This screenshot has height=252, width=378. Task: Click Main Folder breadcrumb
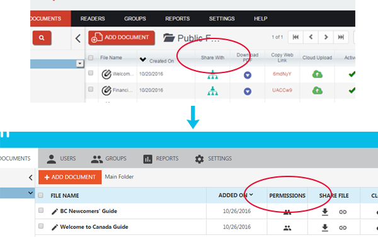[119, 177]
